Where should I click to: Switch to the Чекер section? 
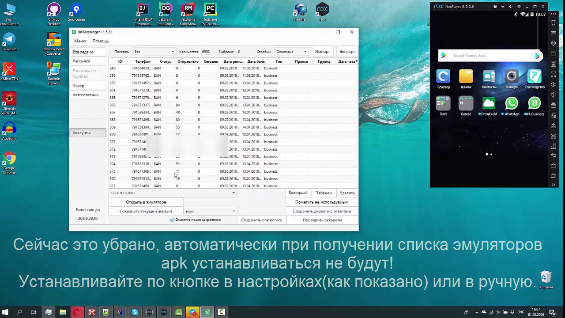point(79,86)
